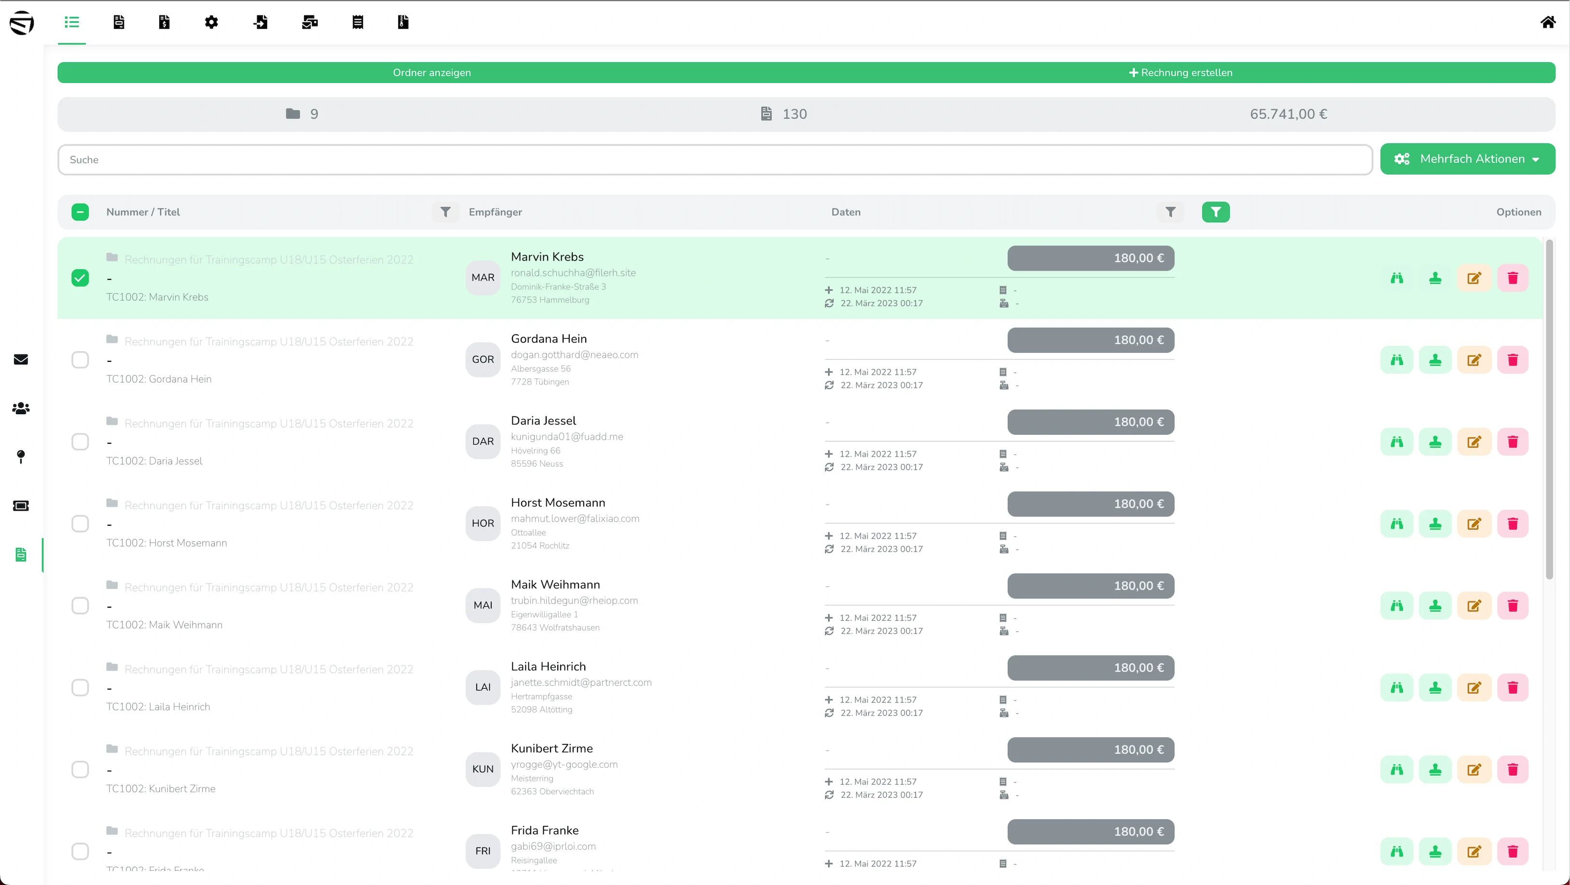This screenshot has height=885, width=1570.
Task: Click into the Suche search field
Action: point(714,160)
